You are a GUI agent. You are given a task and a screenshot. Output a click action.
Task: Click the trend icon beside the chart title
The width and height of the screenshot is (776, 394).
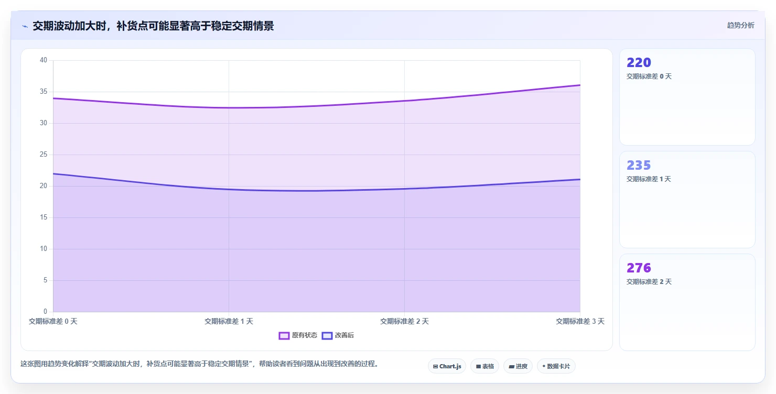25,26
